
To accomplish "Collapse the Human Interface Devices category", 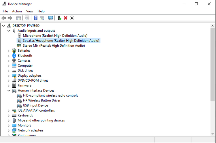I will pos(9,91).
